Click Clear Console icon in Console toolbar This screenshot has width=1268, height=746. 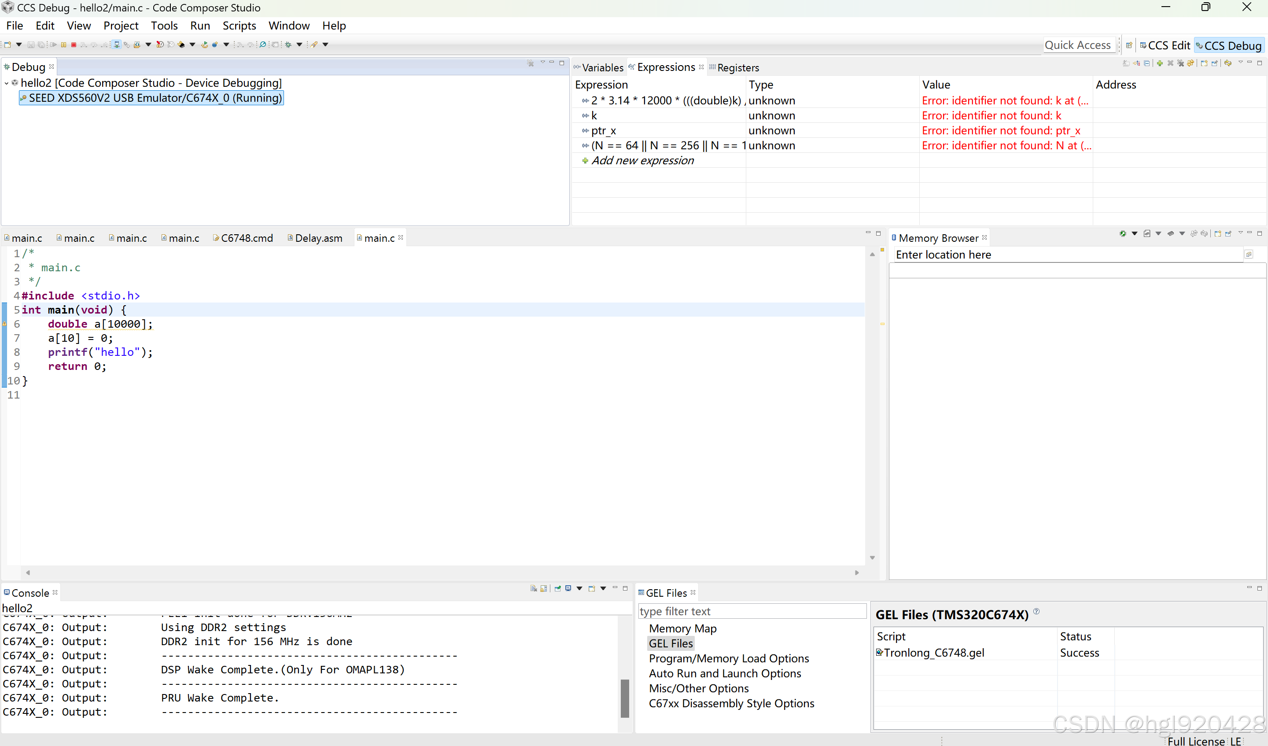533,588
